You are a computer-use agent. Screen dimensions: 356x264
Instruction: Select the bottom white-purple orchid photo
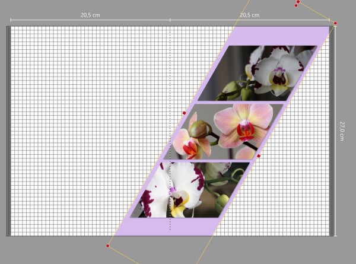pyautogui.click(x=190, y=190)
